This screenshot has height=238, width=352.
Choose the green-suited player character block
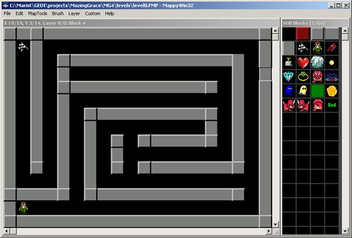317,48
